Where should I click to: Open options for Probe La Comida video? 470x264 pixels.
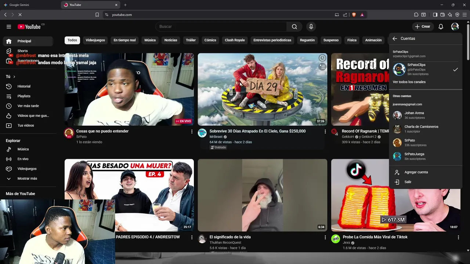pyautogui.click(x=458, y=237)
